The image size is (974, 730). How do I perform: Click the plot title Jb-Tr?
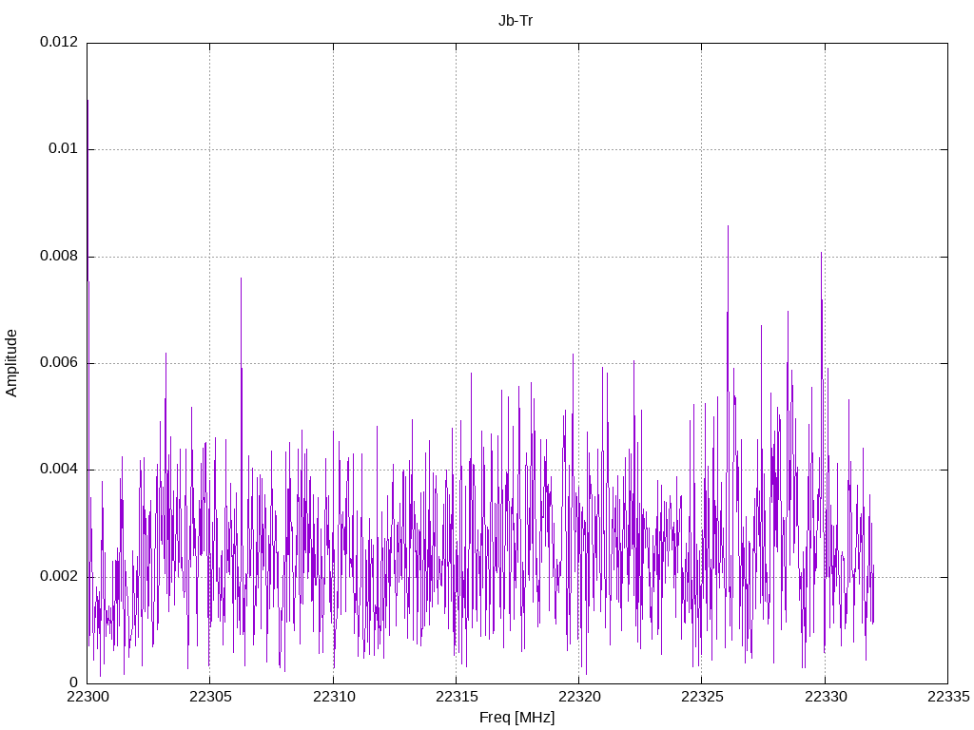[x=516, y=21]
